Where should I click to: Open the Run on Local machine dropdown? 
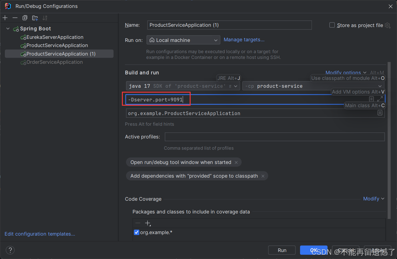[183, 40]
